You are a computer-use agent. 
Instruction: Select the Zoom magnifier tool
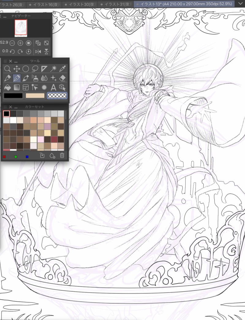[7, 69]
